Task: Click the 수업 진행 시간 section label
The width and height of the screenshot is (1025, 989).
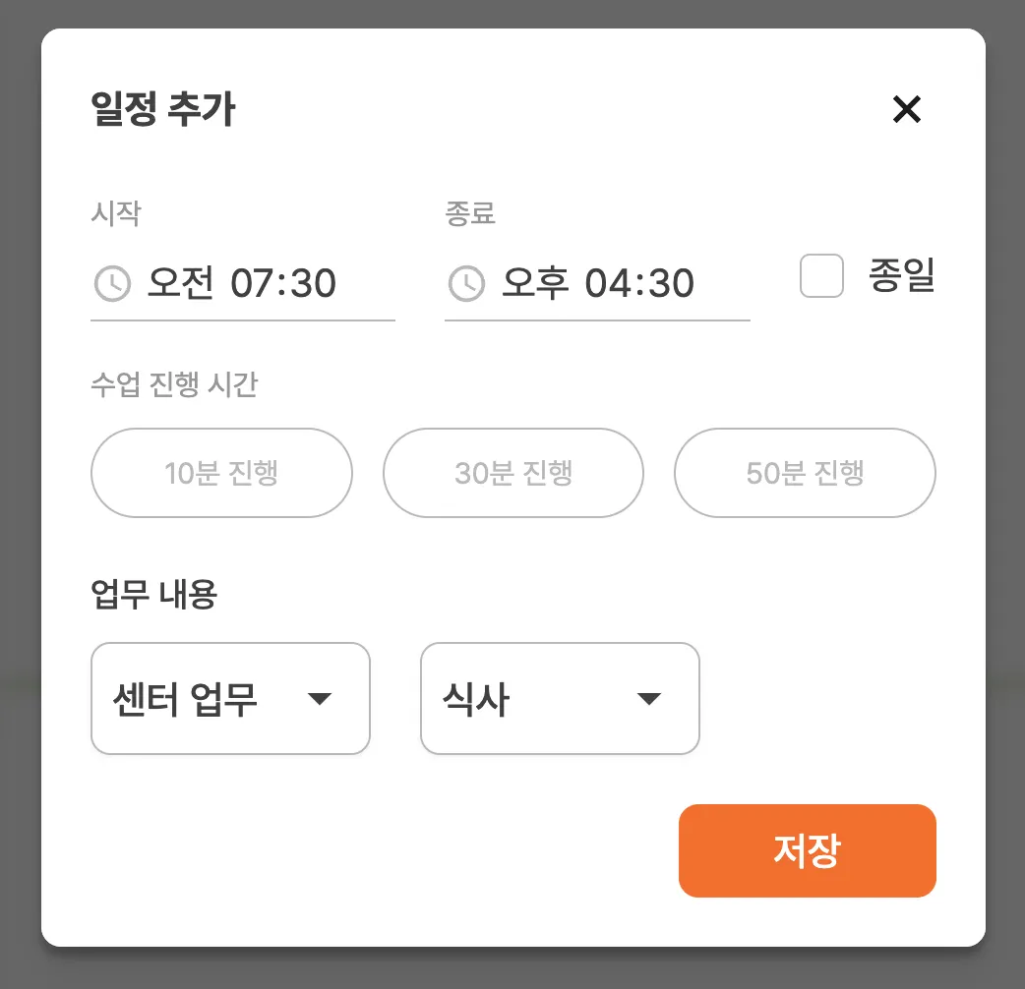Action: point(174,384)
